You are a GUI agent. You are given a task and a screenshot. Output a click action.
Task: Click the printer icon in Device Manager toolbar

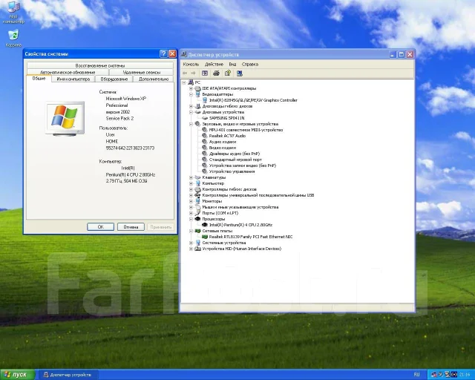pos(216,73)
